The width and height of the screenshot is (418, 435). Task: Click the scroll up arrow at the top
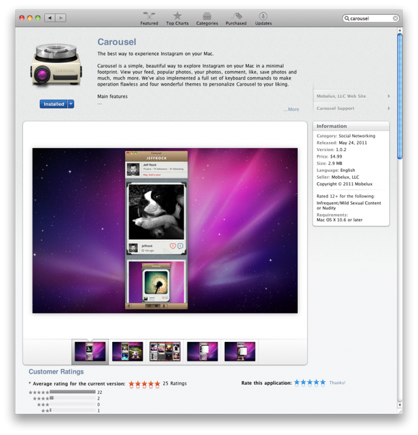point(400,30)
